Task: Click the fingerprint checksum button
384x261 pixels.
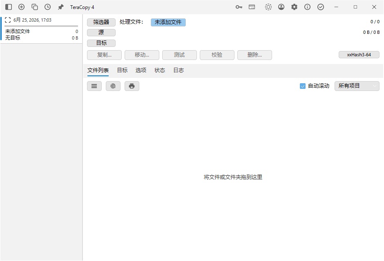Action: [x=113, y=86]
